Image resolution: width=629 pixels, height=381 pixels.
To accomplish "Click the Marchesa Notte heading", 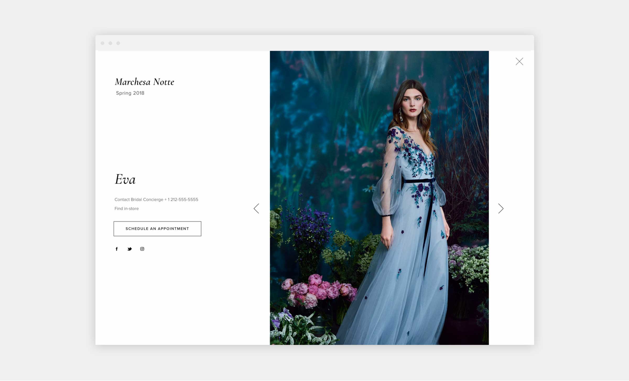I will tap(144, 82).
